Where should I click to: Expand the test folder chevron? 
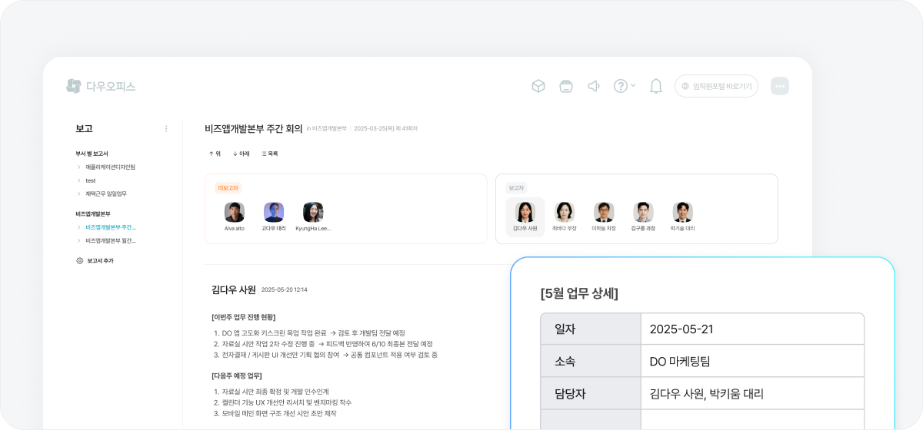click(x=78, y=180)
